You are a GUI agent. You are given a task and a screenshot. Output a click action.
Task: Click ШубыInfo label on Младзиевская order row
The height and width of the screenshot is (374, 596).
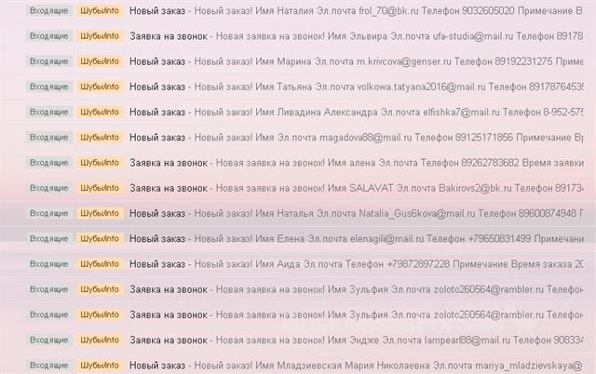tap(100, 365)
